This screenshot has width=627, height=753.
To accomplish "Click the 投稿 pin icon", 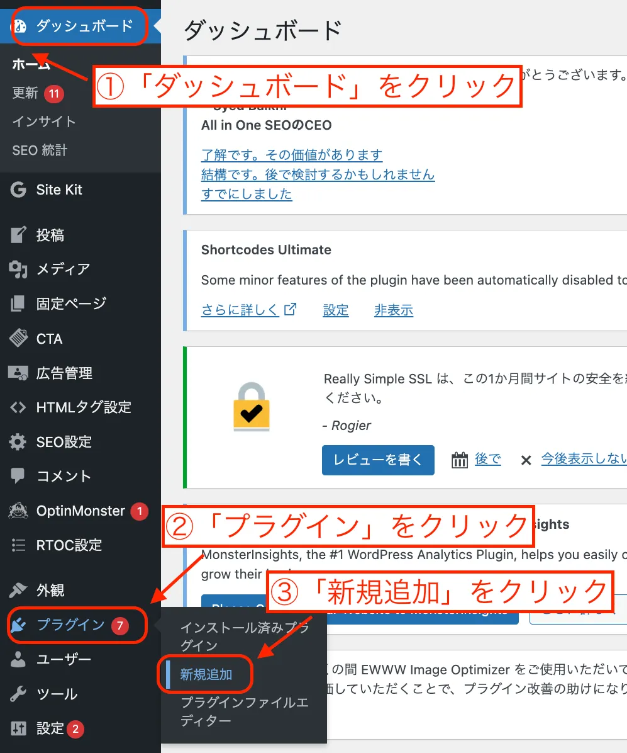I will [18, 235].
